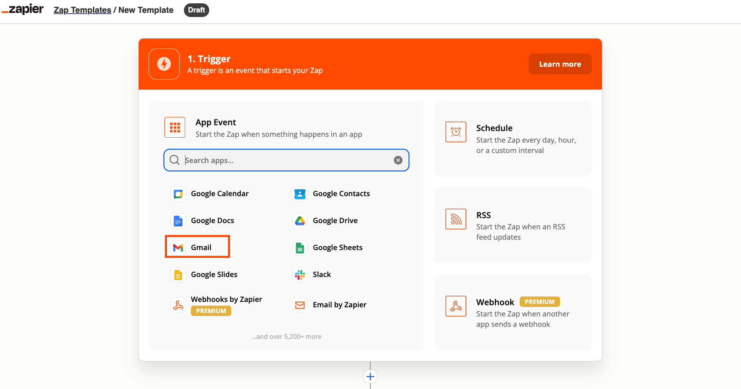This screenshot has height=389, width=741.
Task: Choose Google Sheets app label
Action: tap(337, 248)
